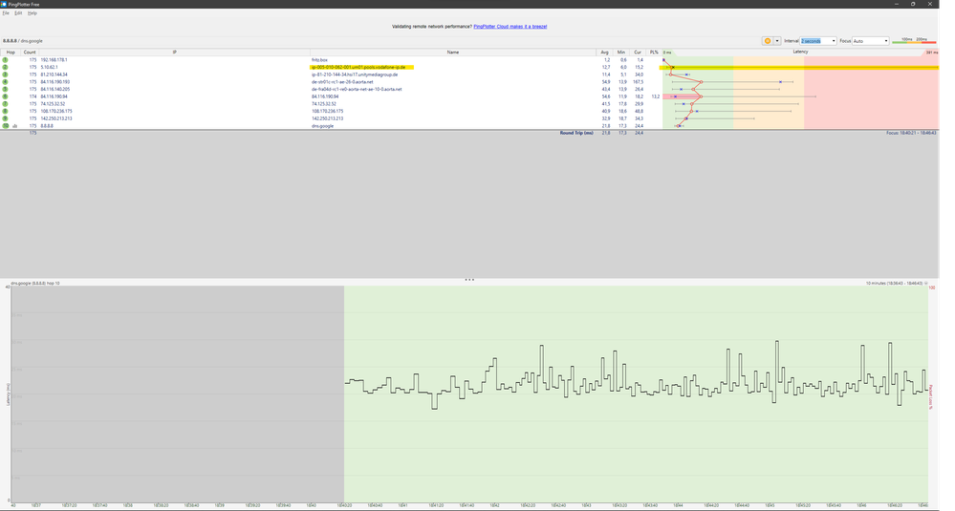
Task: Open the arrow next to the pause button
Action: coord(777,41)
